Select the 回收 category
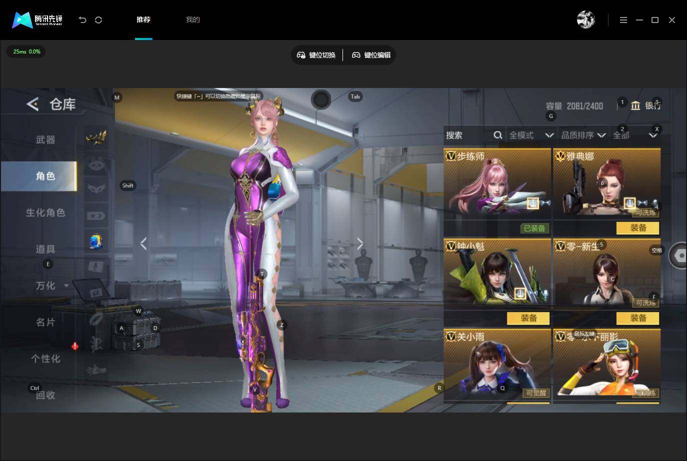The height and width of the screenshot is (461, 687). (x=45, y=395)
